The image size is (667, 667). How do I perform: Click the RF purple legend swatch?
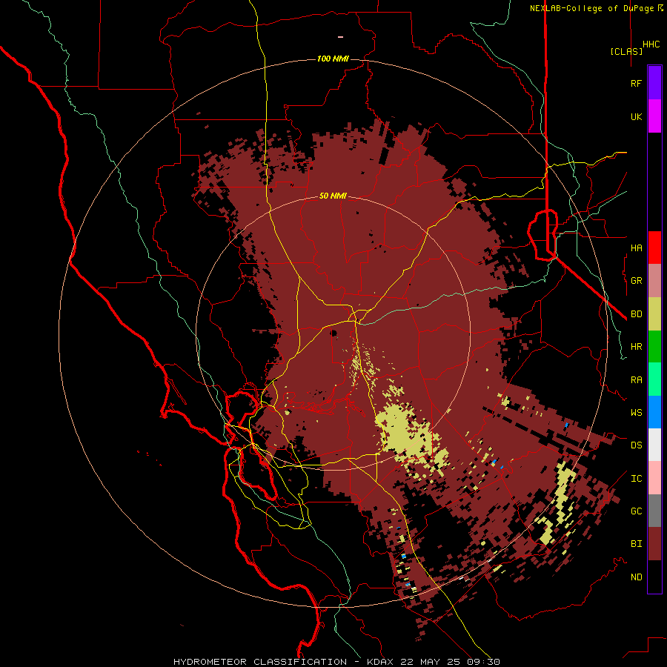[x=654, y=83]
